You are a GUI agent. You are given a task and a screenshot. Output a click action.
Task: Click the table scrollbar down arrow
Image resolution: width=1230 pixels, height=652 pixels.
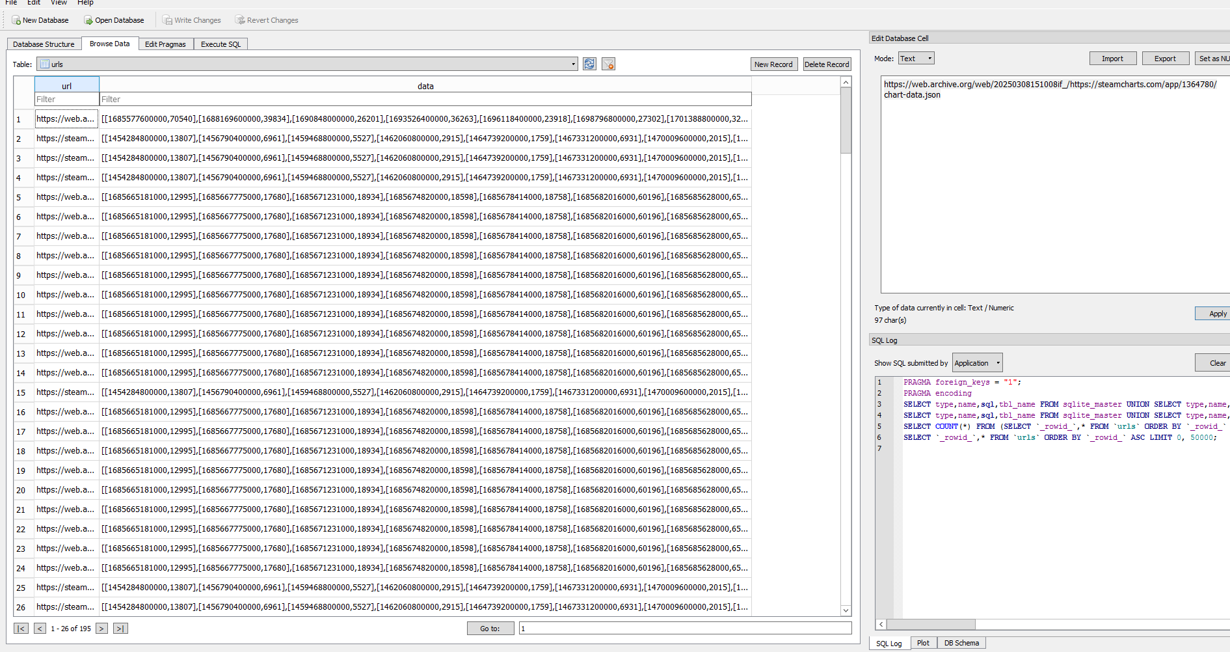[x=846, y=610]
